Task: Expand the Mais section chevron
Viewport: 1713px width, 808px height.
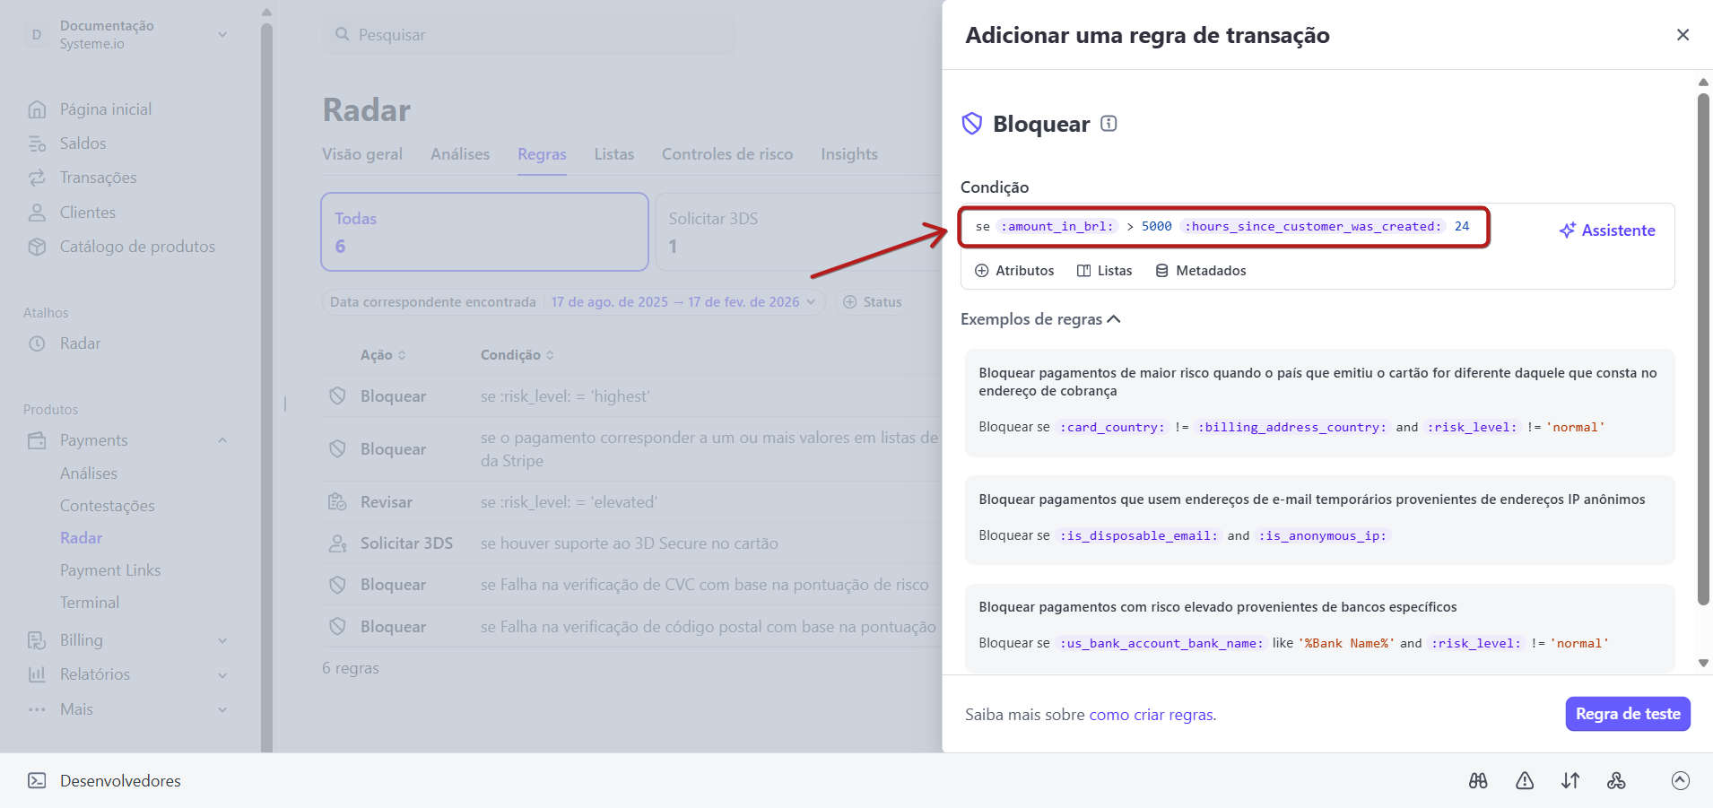Action: [222, 709]
